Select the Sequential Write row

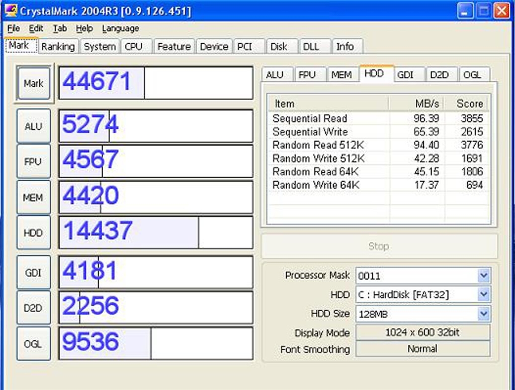[x=378, y=132]
